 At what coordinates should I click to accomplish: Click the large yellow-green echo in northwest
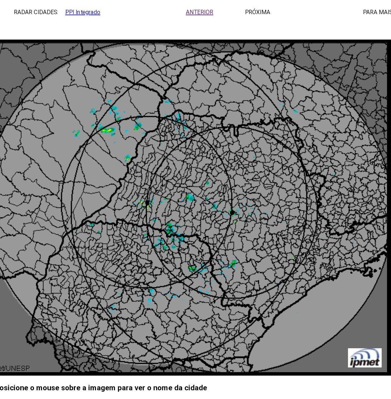(x=108, y=130)
